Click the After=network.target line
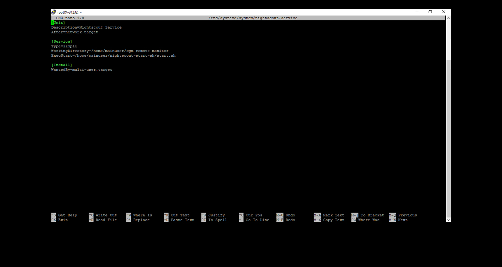 tap(75, 32)
